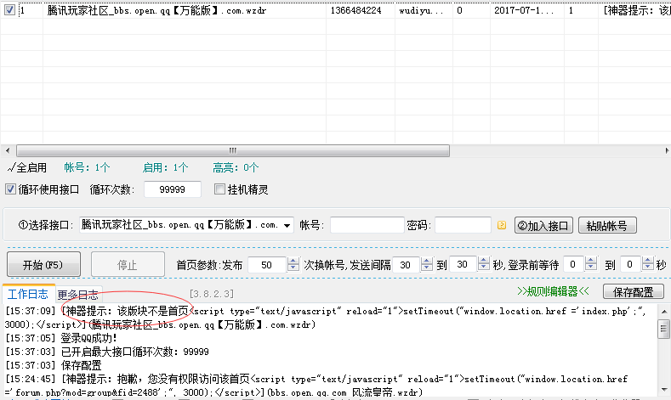Toggle the 循环使用接口 checkbox
671x400 pixels.
click(10, 189)
